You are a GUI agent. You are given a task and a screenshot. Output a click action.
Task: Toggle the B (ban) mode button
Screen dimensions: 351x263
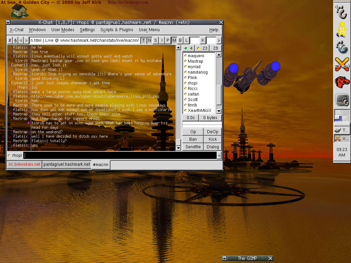click(180, 40)
